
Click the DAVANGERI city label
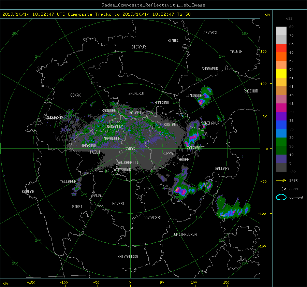point(152,218)
